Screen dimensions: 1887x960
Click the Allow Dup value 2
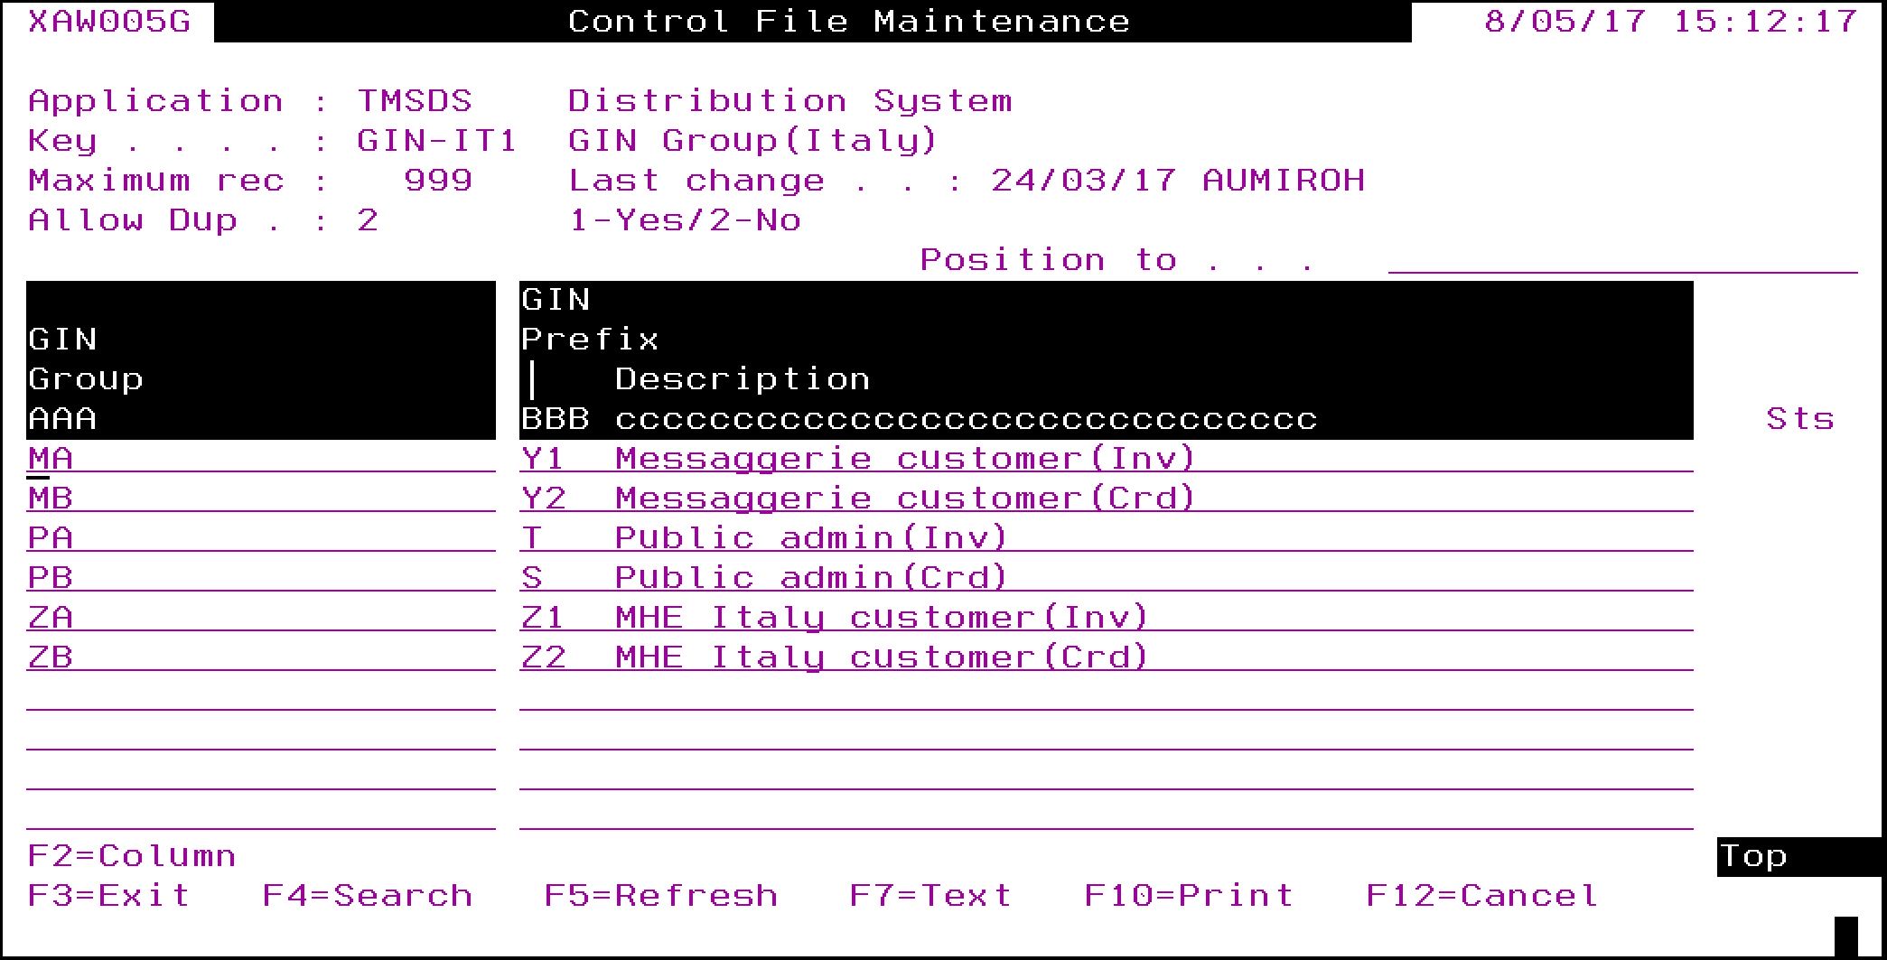pyautogui.click(x=368, y=220)
